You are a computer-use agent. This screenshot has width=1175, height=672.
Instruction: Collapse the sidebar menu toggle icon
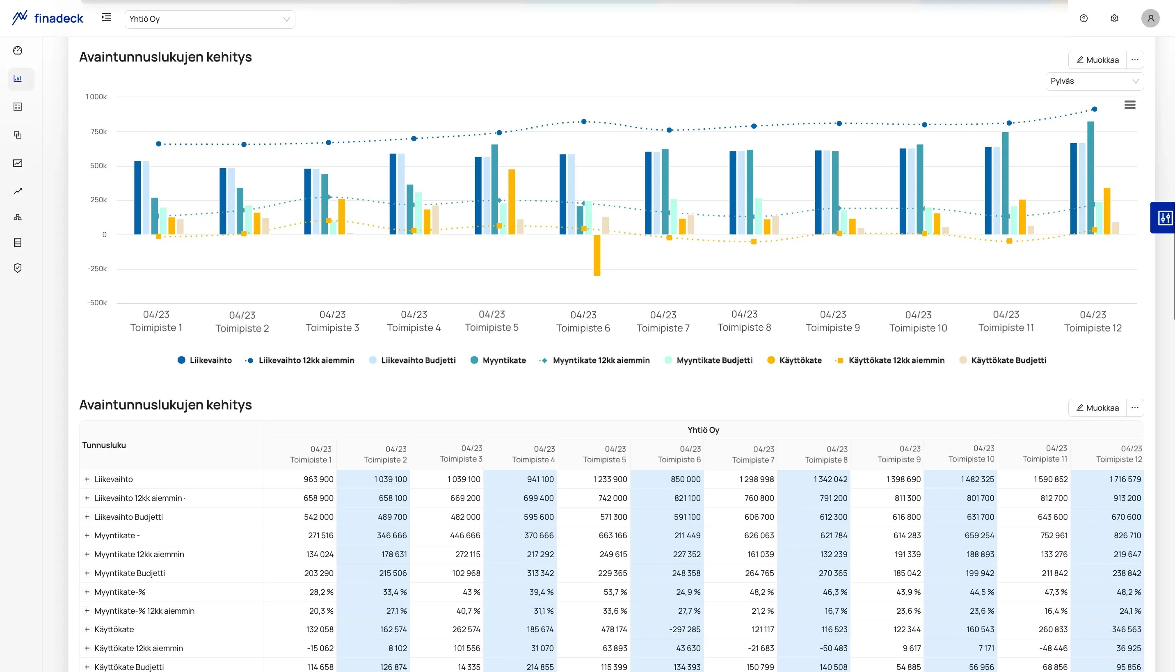[106, 18]
